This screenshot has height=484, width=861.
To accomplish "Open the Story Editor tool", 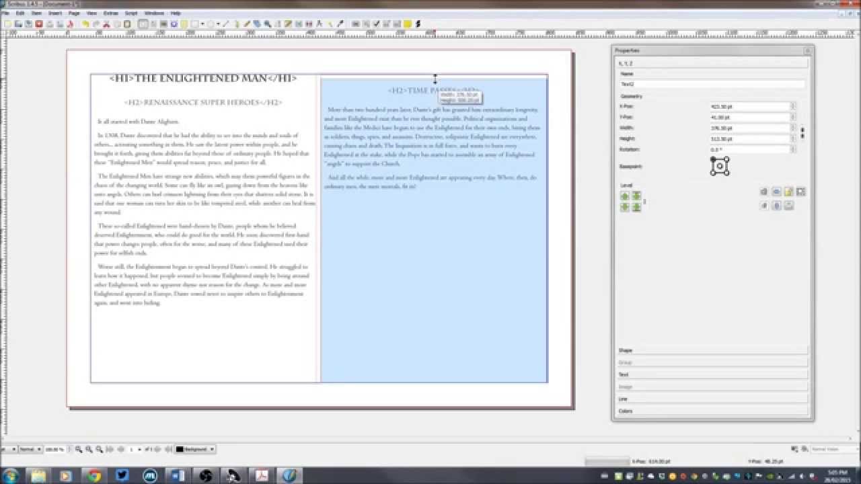I will pos(288,24).
